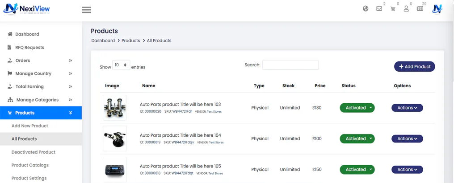Image resolution: width=454 pixels, height=183 pixels.
Task: Click the hand icon beside Orders
Action: pyautogui.click(x=10, y=60)
